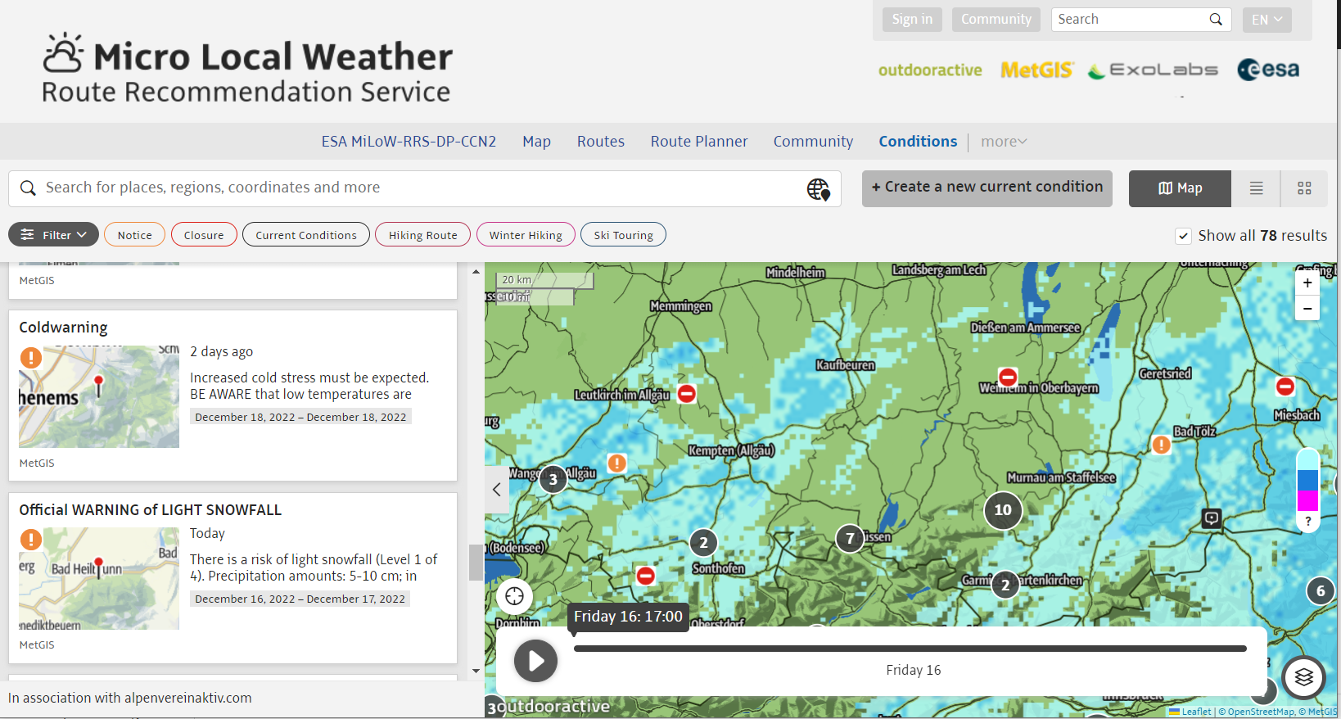The width and height of the screenshot is (1341, 719).
Task: Click orange warning marker near Kempten
Action: point(616,463)
